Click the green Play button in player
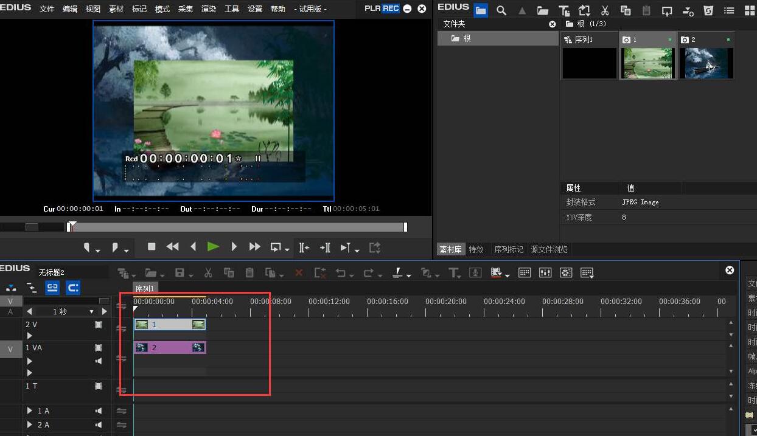The width and height of the screenshot is (757, 436). click(x=213, y=247)
